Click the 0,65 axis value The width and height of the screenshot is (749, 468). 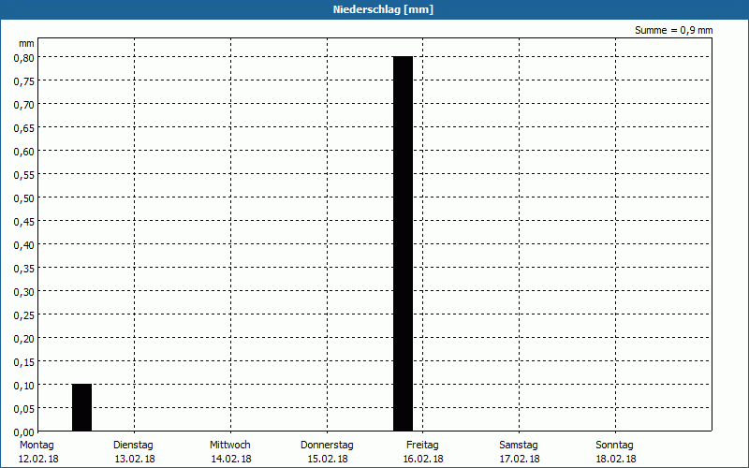(24, 128)
